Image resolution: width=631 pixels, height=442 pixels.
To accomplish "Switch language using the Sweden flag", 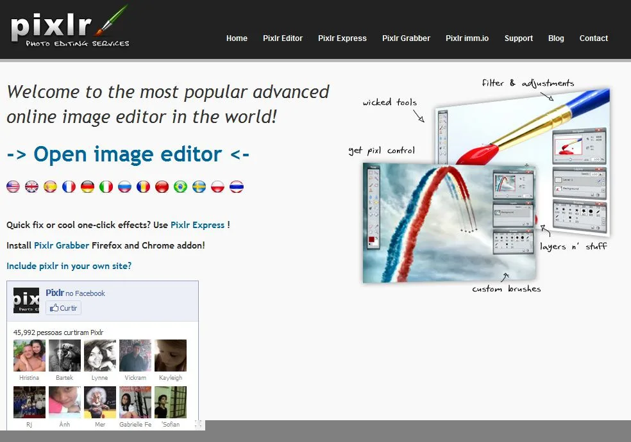I will pos(199,187).
